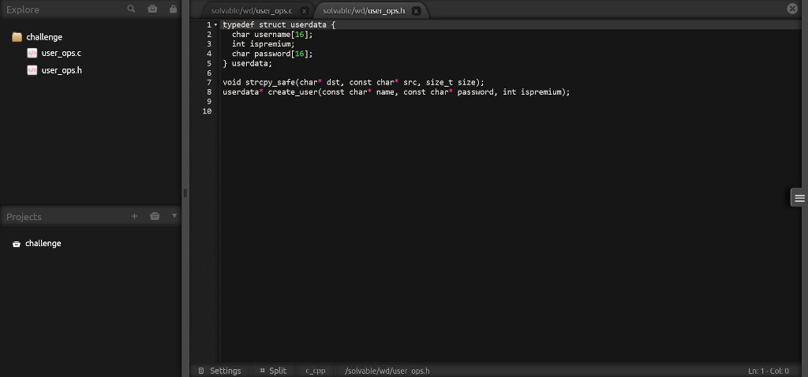This screenshot has width=808, height=377.
Task: Switch to the solvable/wd/user_ops.c tab
Action: click(252, 11)
